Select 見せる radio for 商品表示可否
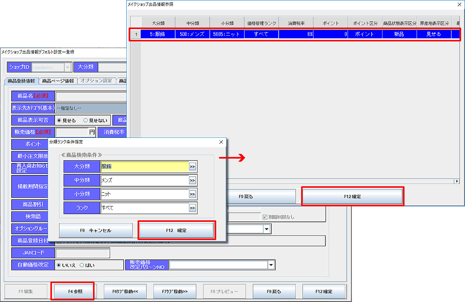 pyautogui.click(x=59, y=120)
